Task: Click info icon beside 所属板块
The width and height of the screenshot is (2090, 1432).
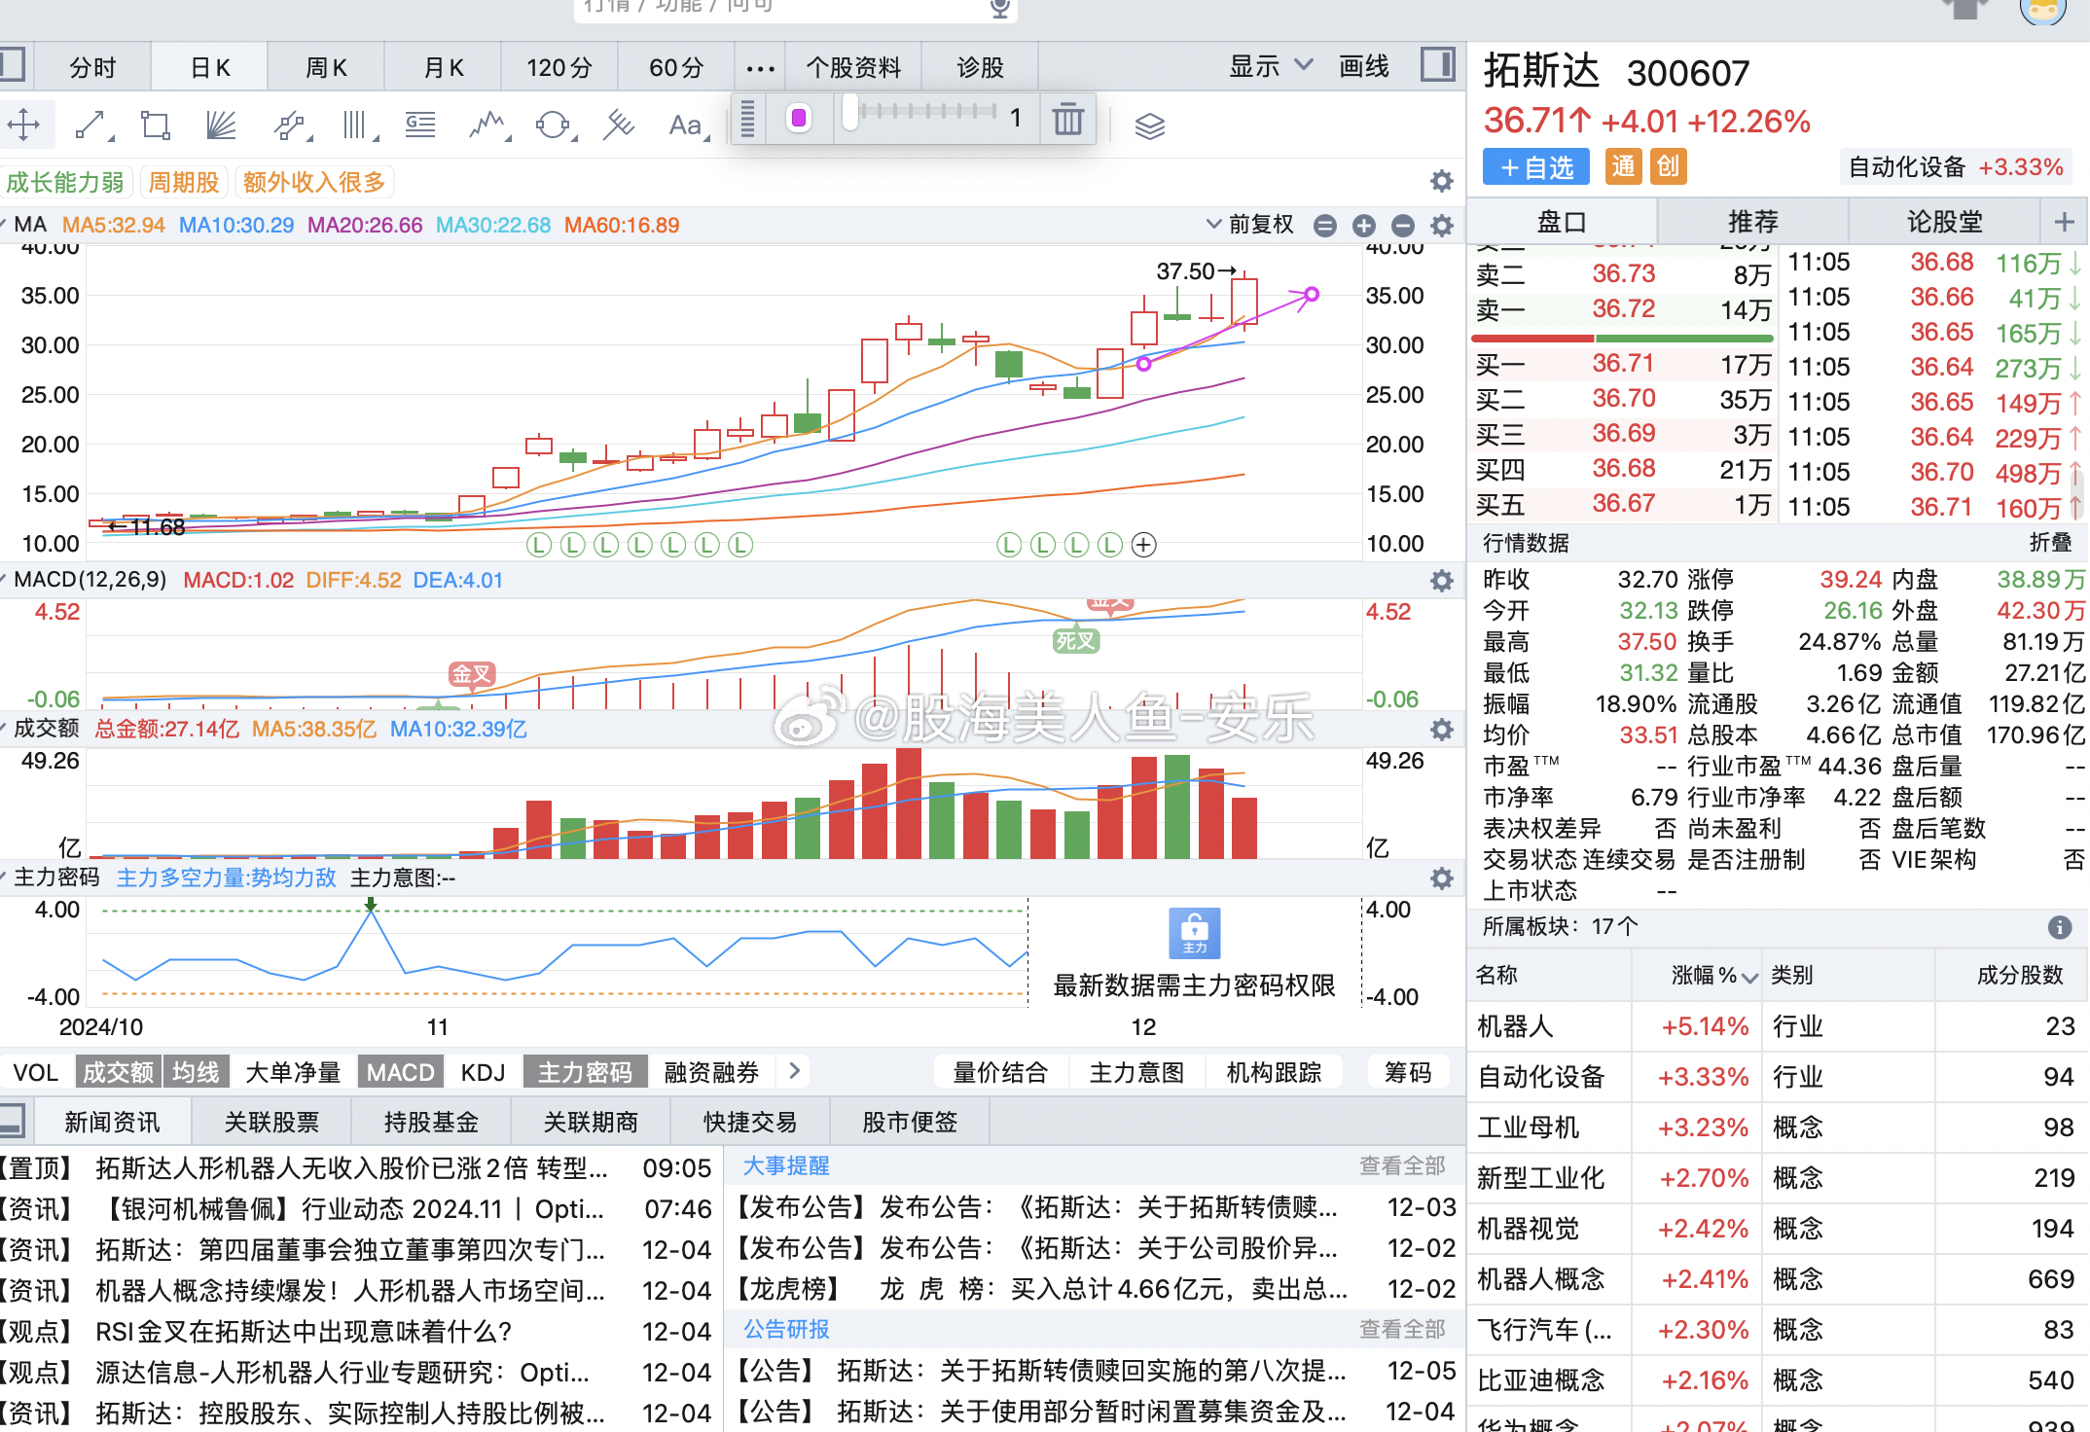Action: click(x=2059, y=927)
